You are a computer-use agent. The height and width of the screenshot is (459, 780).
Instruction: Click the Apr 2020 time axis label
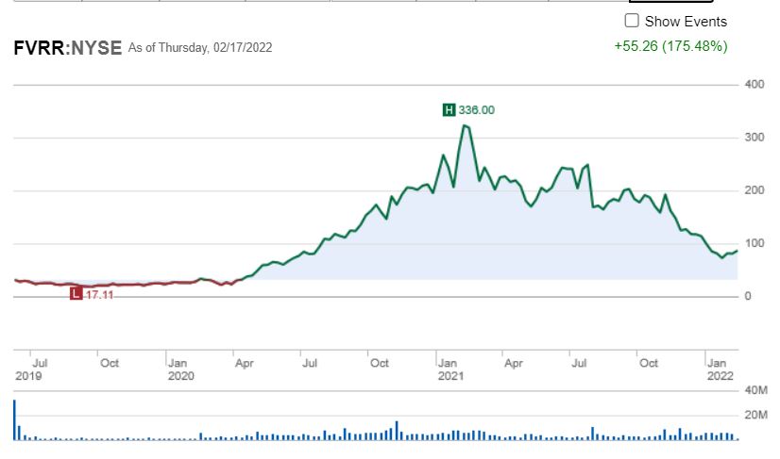(245, 363)
